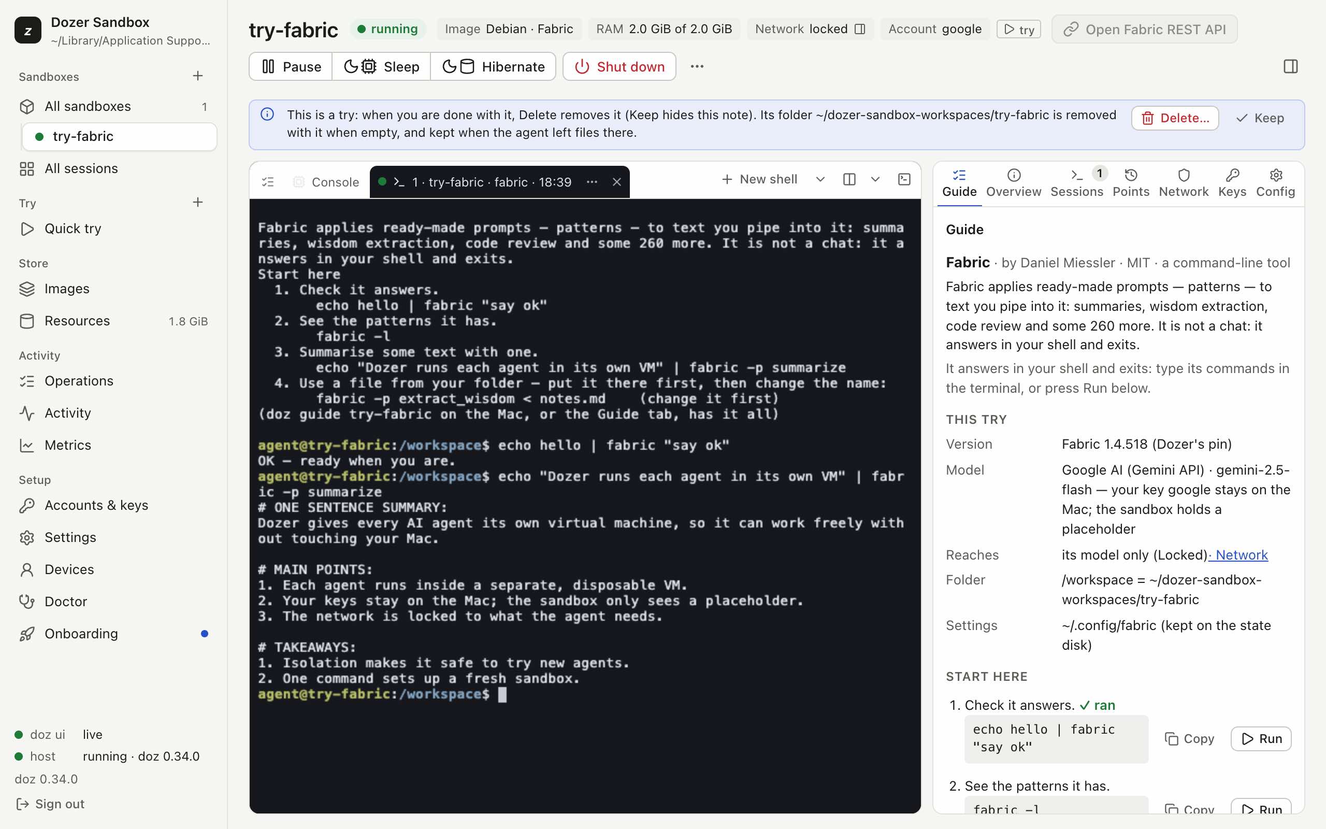Shut down the sandbox
This screenshot has height=829, width=1326.
point(619,66)
